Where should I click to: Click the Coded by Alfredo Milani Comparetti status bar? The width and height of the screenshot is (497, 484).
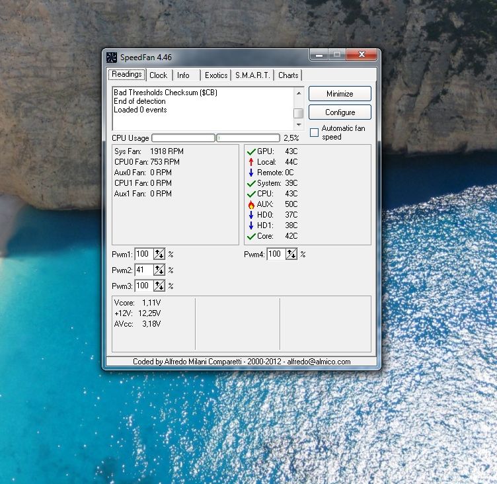(x=241, y=362)
